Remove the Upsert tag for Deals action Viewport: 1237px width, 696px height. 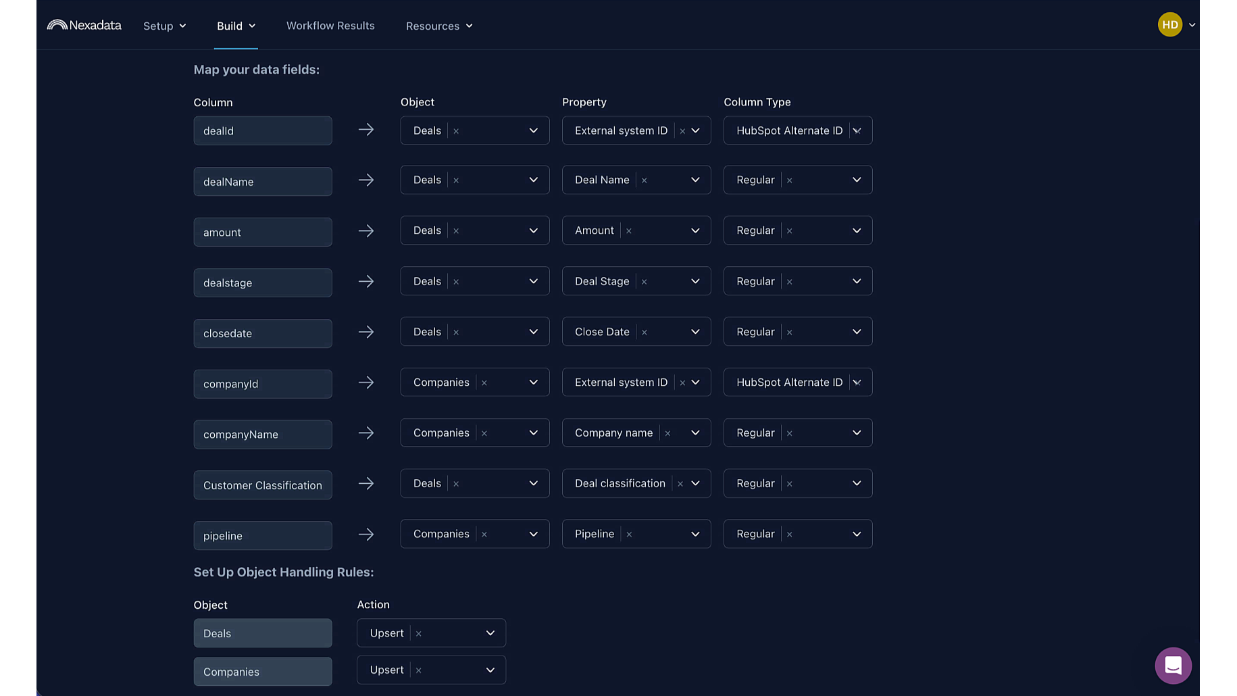(420, 633)
